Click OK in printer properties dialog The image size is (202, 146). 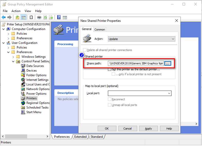click(x=107, y=129)
